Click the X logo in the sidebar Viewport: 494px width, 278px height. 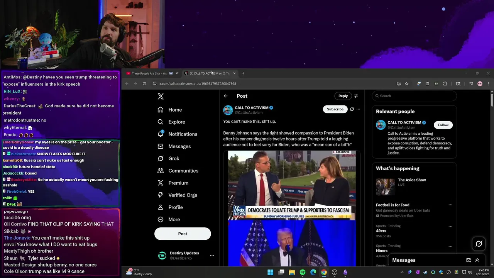coord(161,97)
